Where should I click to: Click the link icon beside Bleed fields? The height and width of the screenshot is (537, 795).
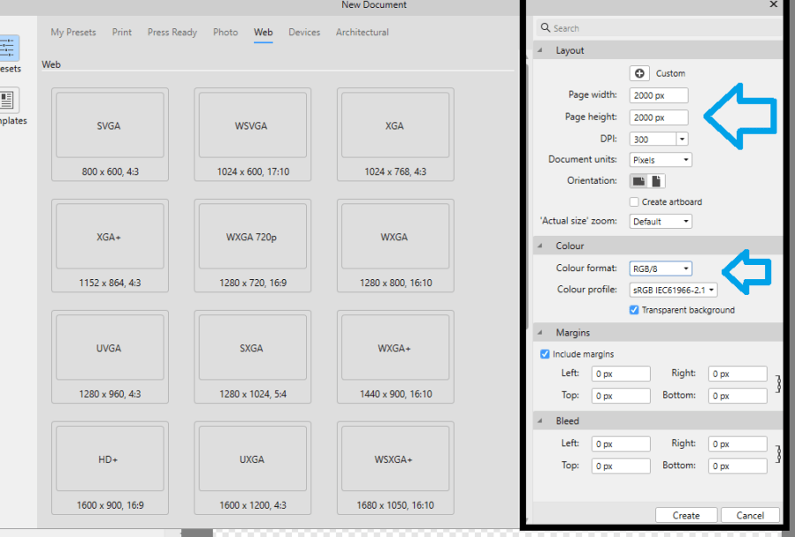778,454
